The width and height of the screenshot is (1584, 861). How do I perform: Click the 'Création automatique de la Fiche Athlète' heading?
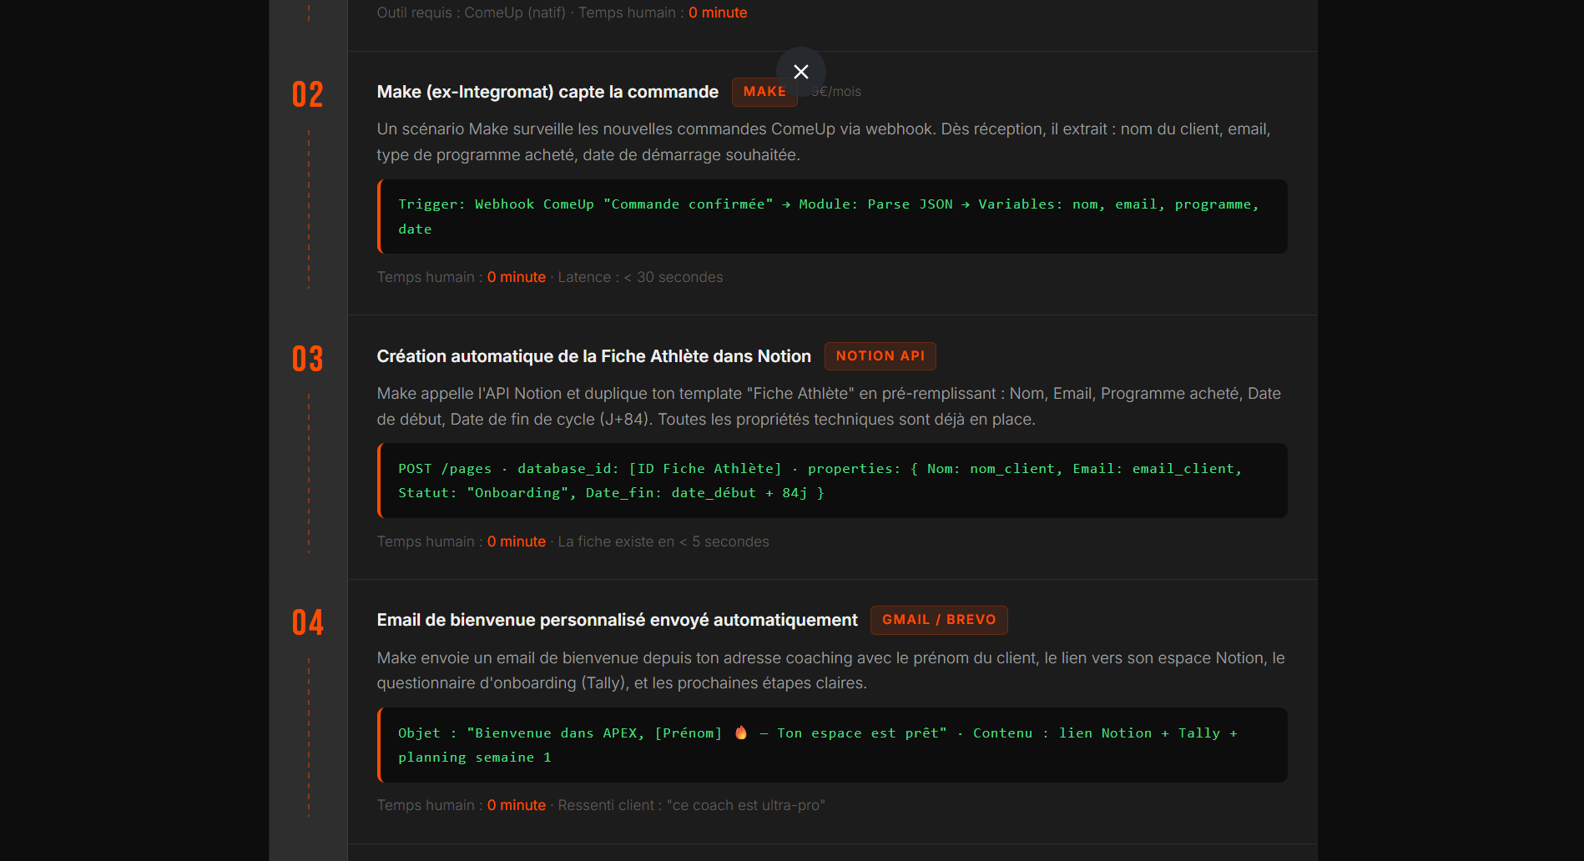[x=593, y=356]
